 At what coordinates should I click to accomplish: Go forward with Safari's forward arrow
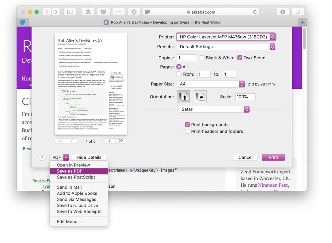[x=56, y=12]
